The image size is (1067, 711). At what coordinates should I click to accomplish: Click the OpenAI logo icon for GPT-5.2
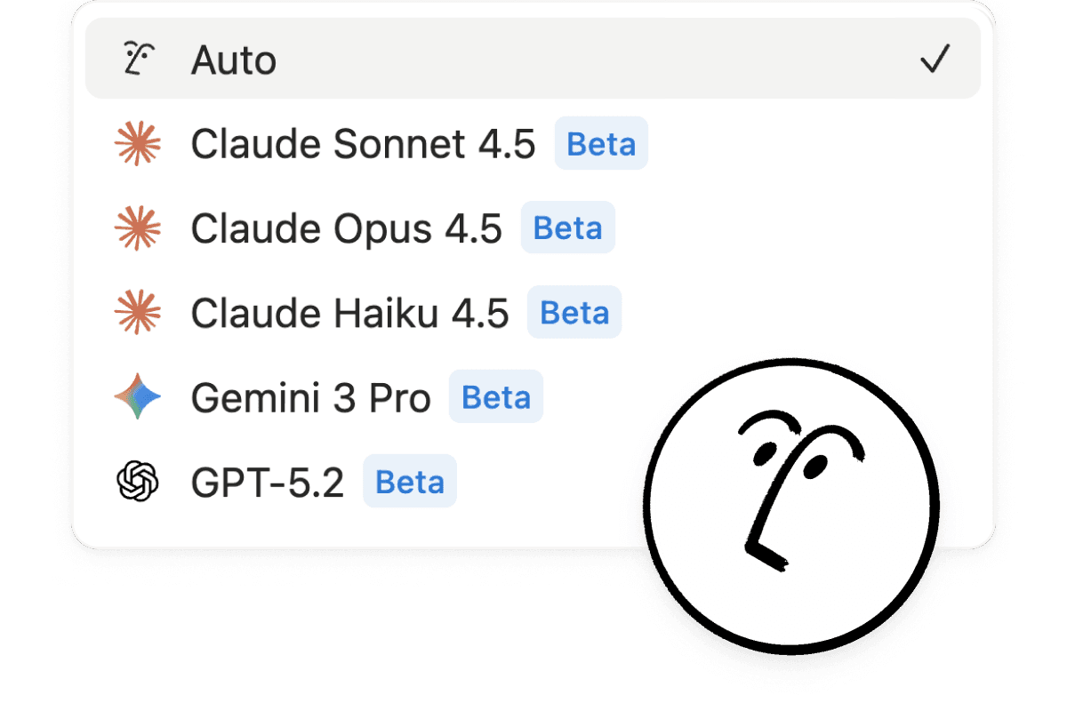pos(138,483)
